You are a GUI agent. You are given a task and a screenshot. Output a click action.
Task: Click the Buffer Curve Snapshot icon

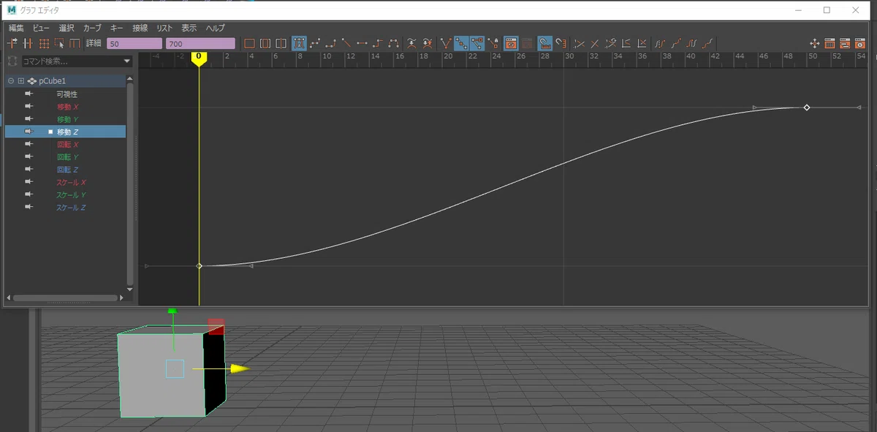[412, 43]
